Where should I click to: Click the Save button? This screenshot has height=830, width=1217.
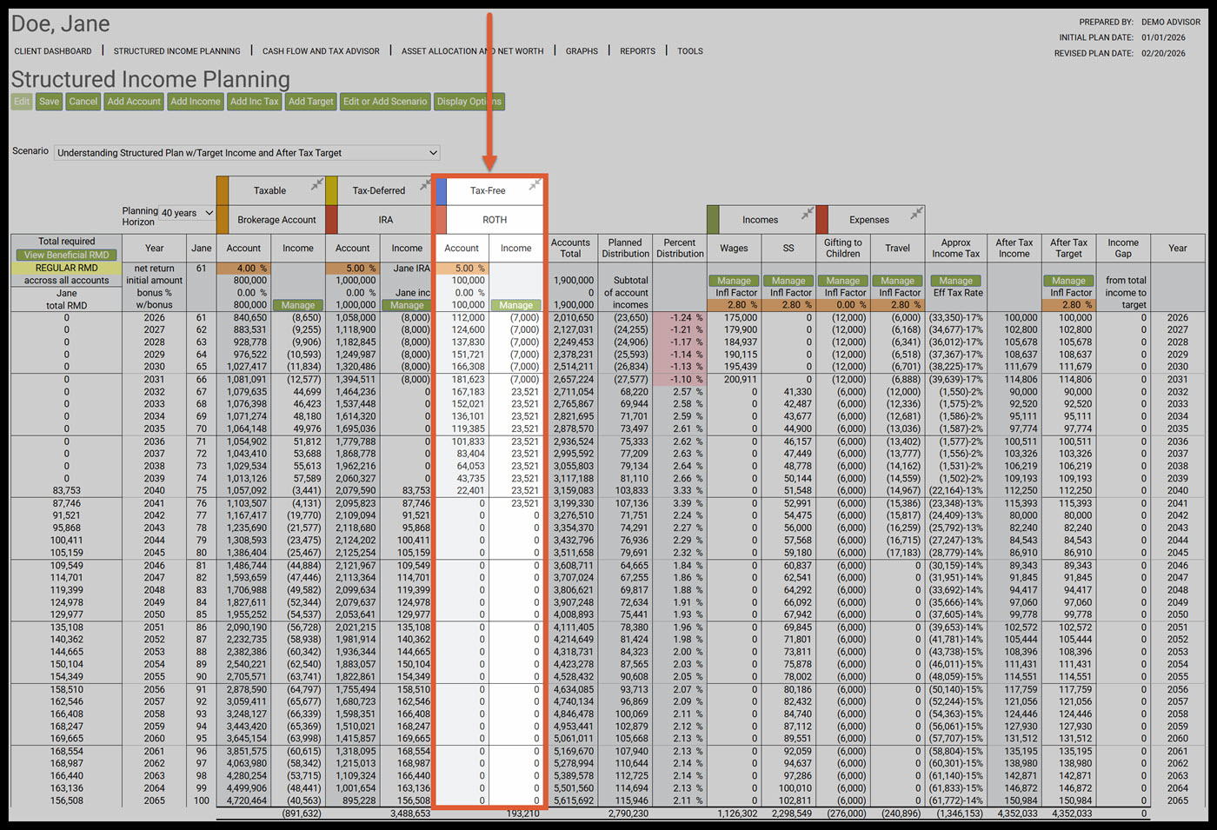pos(50,102)
